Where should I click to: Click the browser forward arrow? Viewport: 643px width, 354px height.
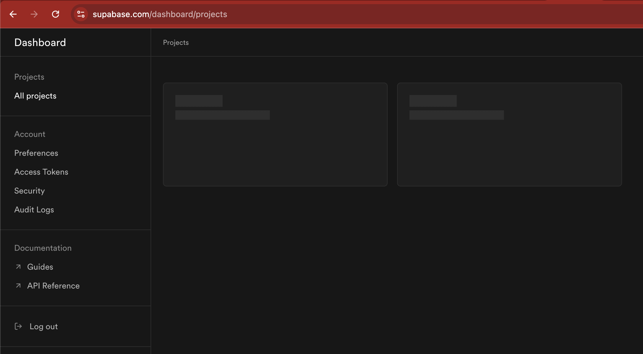34,14
